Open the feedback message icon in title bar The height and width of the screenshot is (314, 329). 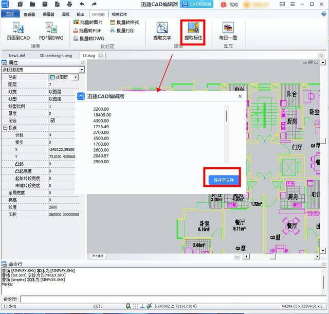(x=282, y=4)
